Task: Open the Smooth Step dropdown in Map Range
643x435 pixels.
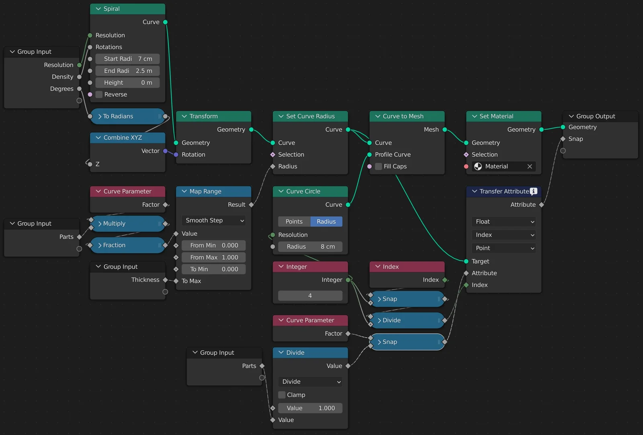Action: [x=214, y=220]
